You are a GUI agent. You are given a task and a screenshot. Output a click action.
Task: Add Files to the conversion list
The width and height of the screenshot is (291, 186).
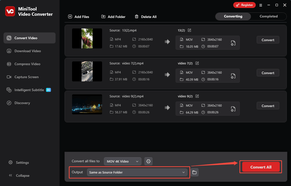[79, 17]
